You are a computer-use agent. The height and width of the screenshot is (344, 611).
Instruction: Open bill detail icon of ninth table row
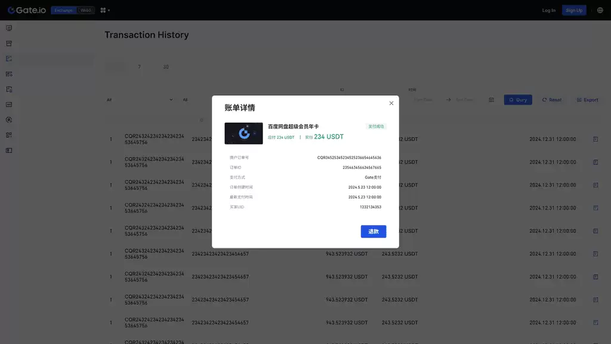coord(595,322)
